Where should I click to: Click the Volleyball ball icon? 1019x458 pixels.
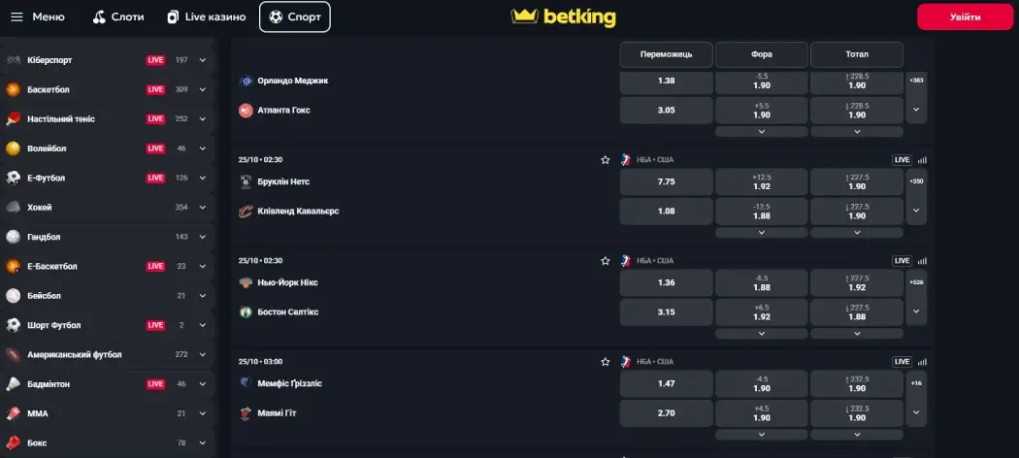13,148
